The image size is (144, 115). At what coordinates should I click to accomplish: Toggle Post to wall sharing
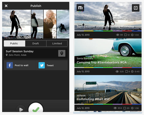20,65
